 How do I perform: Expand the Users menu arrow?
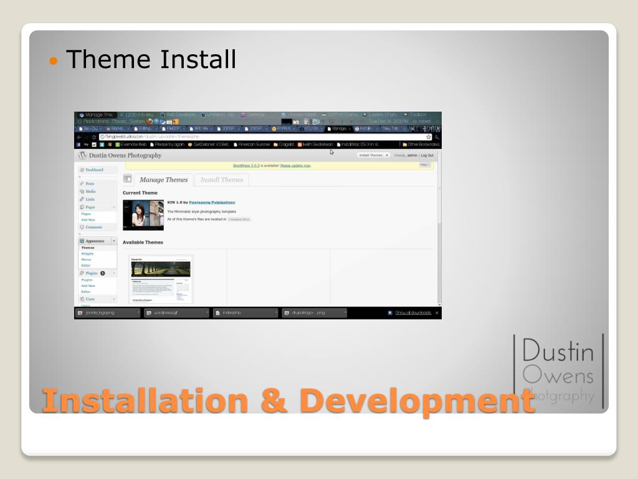[x=114, y=299]
